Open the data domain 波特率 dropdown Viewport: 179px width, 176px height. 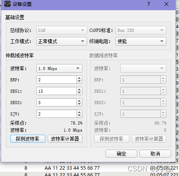143,68
